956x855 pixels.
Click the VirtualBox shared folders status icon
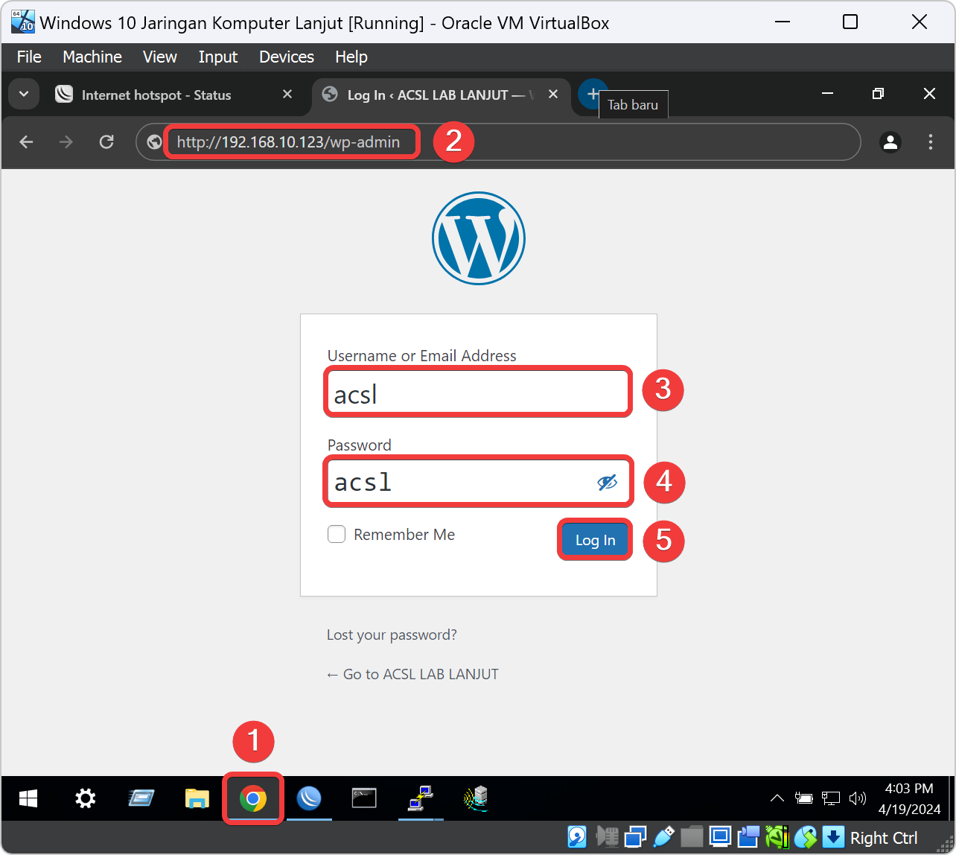tap(692, 837)
